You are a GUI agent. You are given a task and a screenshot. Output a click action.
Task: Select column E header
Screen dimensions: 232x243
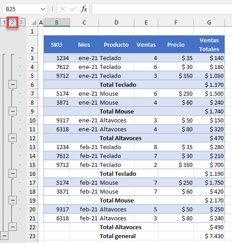click(x=146, y=22)
